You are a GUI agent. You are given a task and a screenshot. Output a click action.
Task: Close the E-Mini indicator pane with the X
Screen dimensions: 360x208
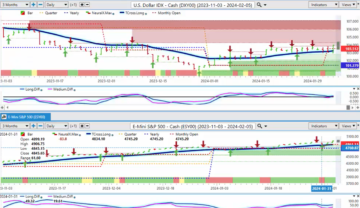tap(358, 196)
